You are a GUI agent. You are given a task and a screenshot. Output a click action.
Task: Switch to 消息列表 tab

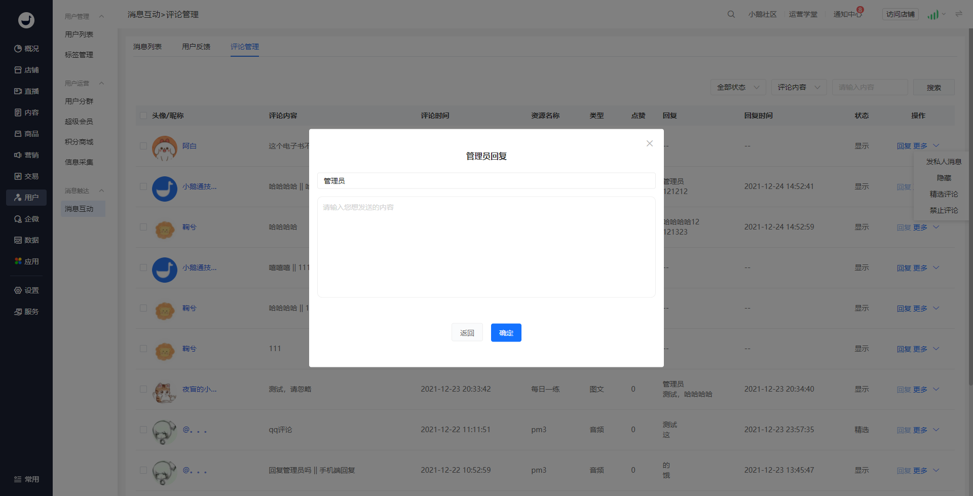point(147,47)
